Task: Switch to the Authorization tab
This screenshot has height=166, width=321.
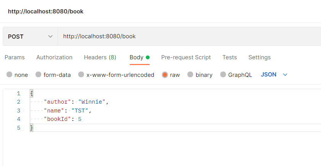Action: coord(54,57)
